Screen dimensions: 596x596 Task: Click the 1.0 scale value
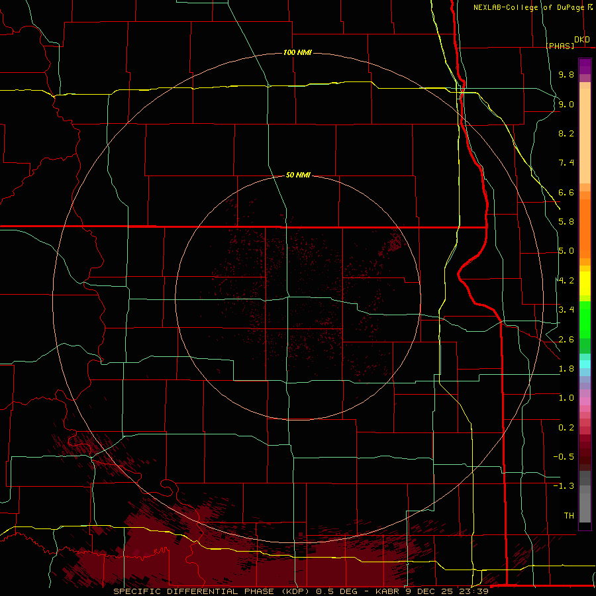tap(566, 398)
